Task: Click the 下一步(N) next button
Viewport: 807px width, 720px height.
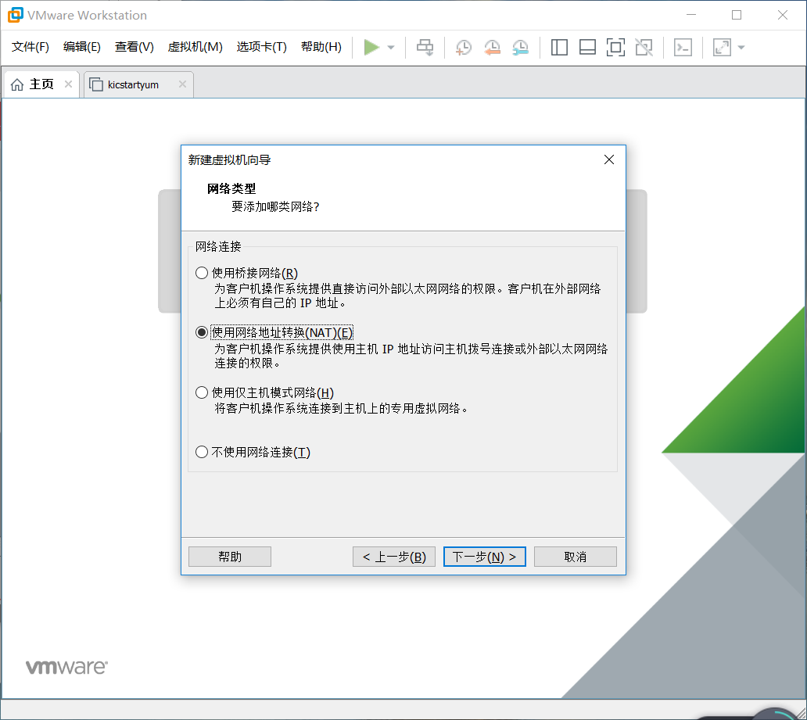Action: point(484,557)
